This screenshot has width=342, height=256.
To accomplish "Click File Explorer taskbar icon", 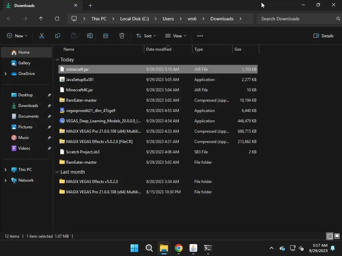I will pyautogui.click(x=164, y=248).
